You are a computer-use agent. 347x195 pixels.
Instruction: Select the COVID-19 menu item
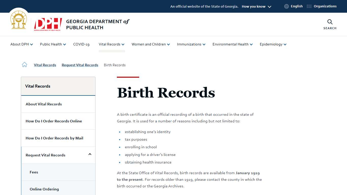(x=81, y=44)
